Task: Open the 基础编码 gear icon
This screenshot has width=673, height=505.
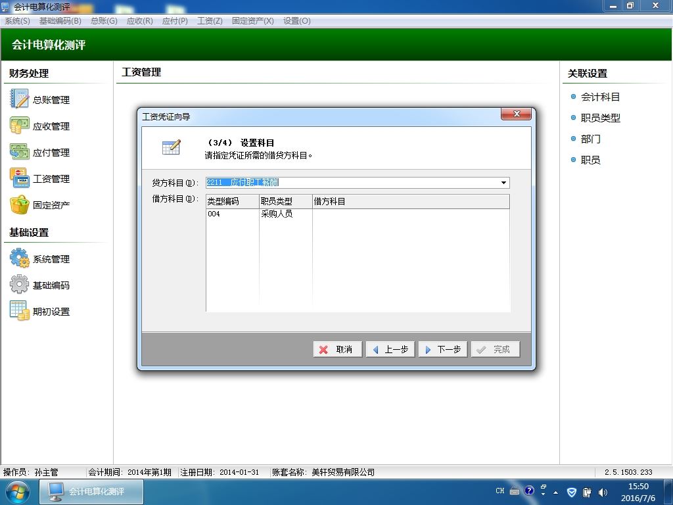Action: point(19,284)
